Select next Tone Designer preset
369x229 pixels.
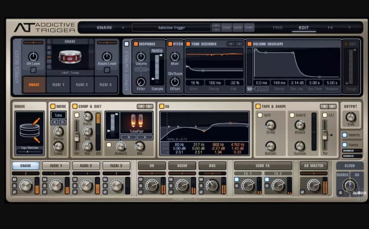(x=239, y=44)
